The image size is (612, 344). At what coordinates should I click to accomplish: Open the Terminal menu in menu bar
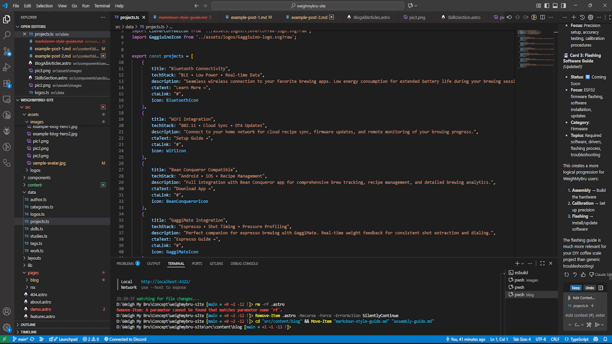tap(102, 6)
